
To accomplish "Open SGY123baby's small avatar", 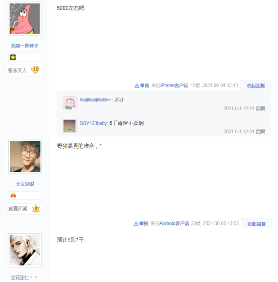I will tap(70, 126).
